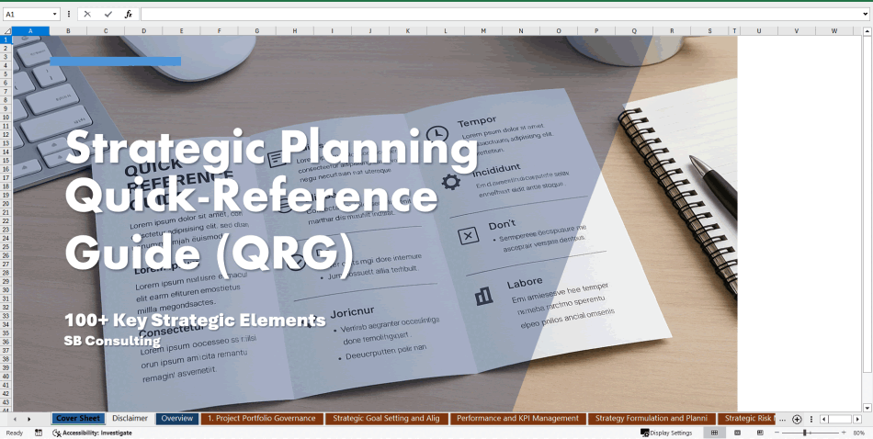Click Accessibility: Investigate in status bar
The image size is (873, 439).
point(92,433)
